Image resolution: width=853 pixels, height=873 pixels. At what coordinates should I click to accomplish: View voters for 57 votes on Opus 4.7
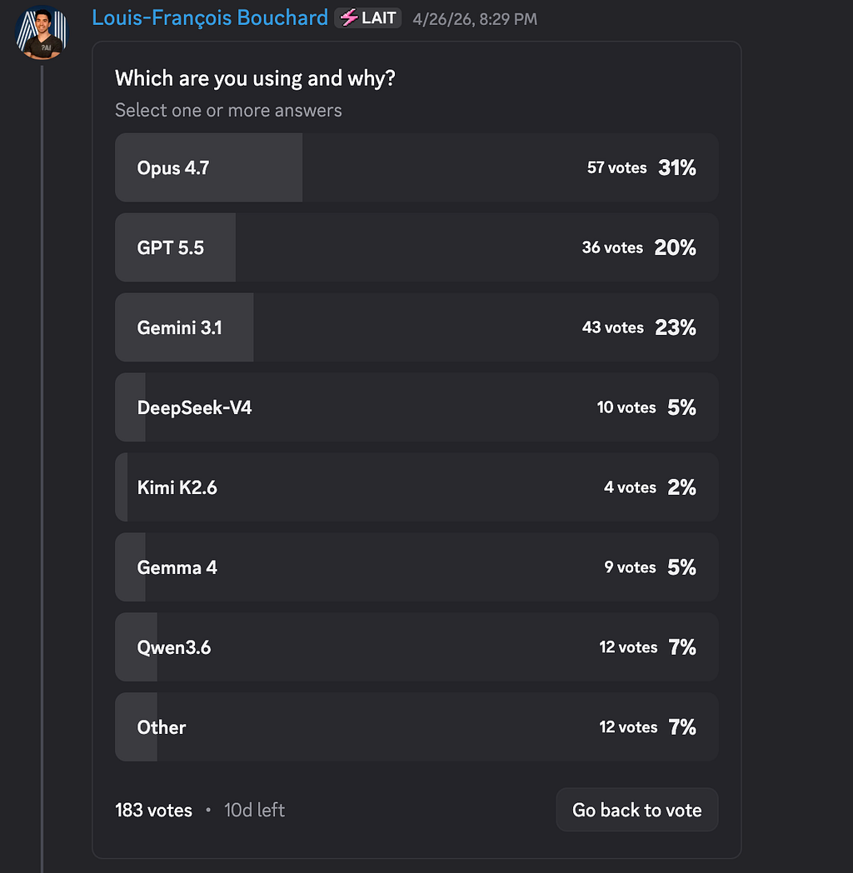(617, 167)
